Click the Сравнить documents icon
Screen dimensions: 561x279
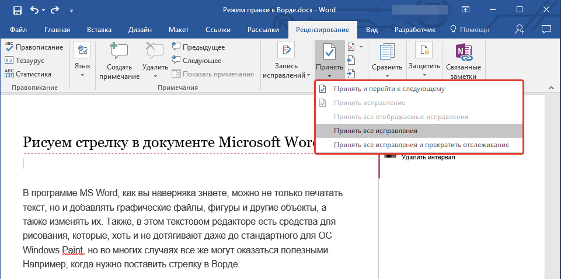tap(387, 51)
